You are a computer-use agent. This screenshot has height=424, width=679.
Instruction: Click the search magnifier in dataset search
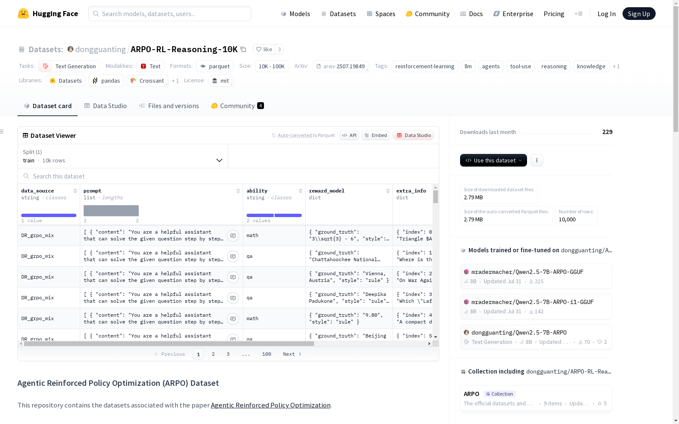pos(26,176)
